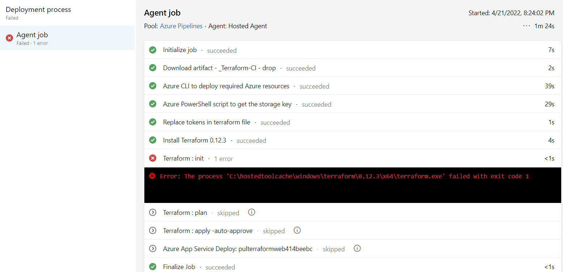Click the success checkmark beside Initialize job
Image resolution: width=563 pixels, height=272 pixels.
(152, 50)
